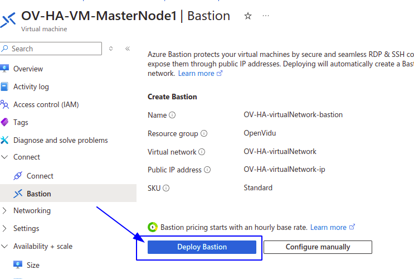Image resolution: width=414 pixels, height=279 pixels.
Task: Collapse the Connect group
Action: (x=4, y=157)
